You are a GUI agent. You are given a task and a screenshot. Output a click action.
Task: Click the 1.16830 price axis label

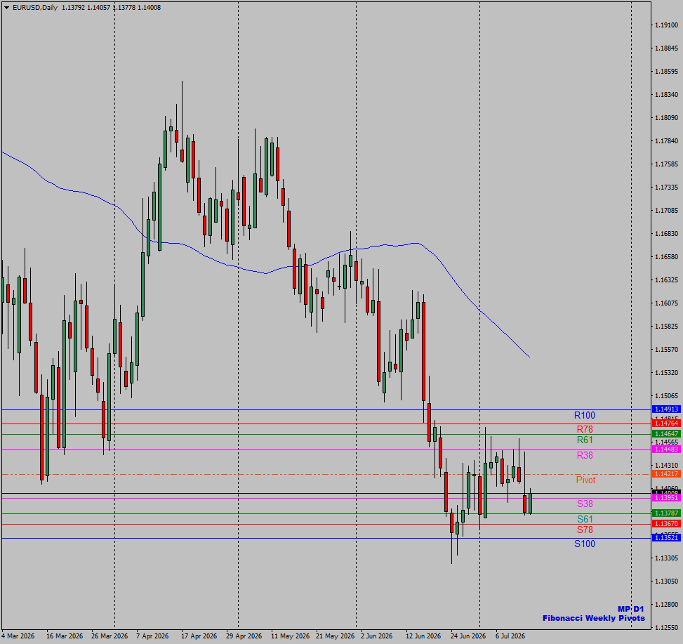(x=666, y=234)
